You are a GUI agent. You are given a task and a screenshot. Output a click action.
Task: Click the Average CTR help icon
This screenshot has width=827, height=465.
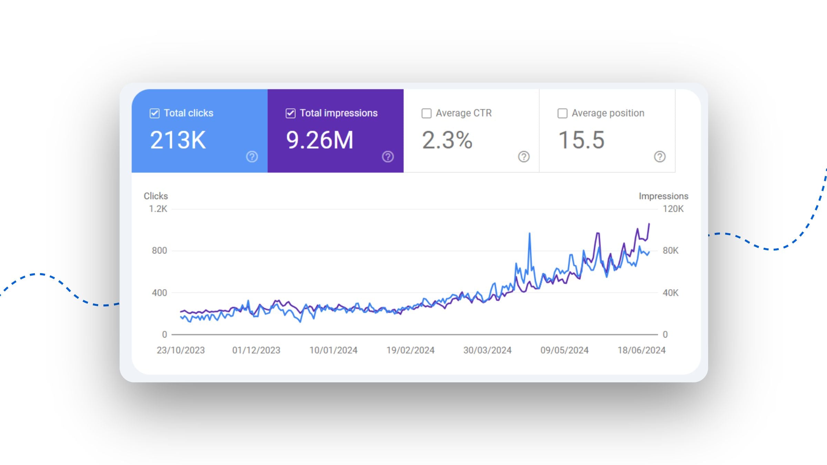(x=524, y=157)
